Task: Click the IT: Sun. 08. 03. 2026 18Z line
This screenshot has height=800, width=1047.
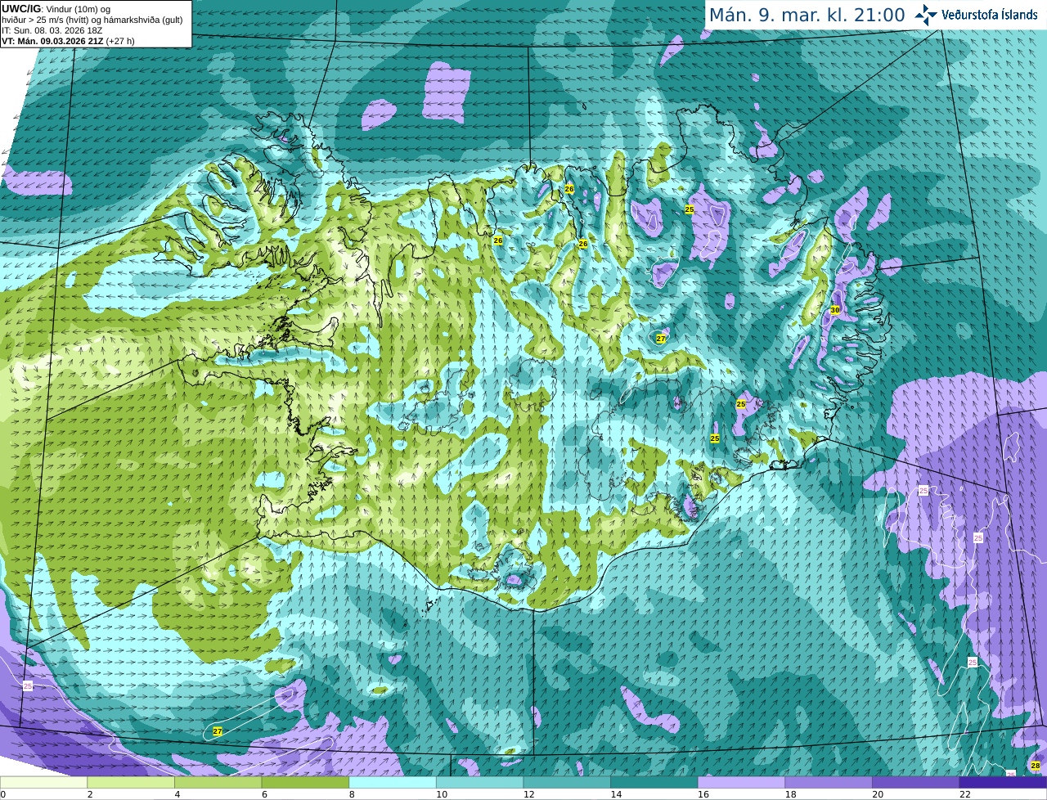Action: click(x=52, y=30)
